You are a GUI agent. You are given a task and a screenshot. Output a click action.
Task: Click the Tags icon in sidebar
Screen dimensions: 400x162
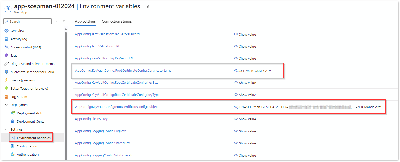coord(6,56)
